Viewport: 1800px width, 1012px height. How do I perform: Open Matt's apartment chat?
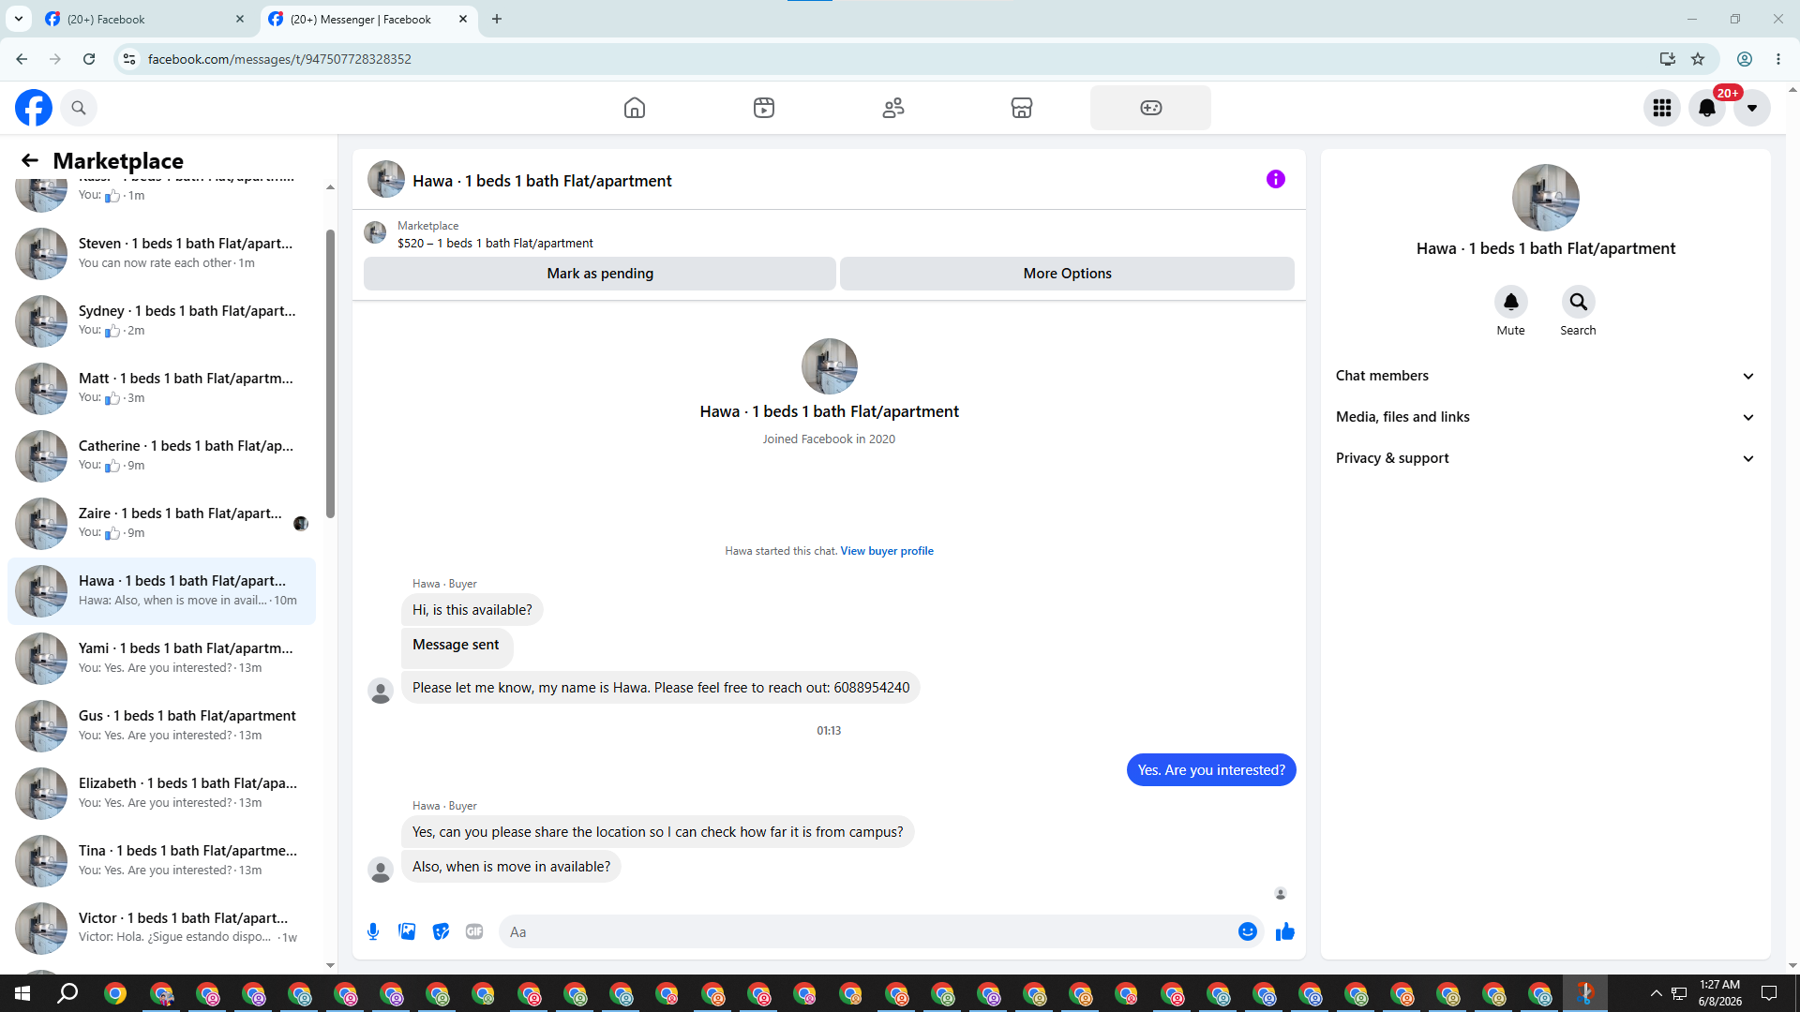tap(161, 388)
